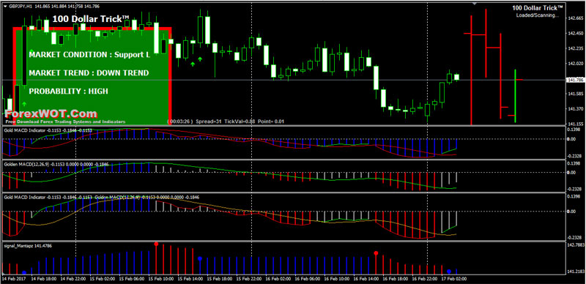Click the blue signal dot near 15 Feb 14:00

point(200,258)
